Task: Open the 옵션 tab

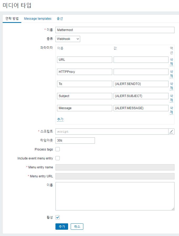Action: coord(60,18)
